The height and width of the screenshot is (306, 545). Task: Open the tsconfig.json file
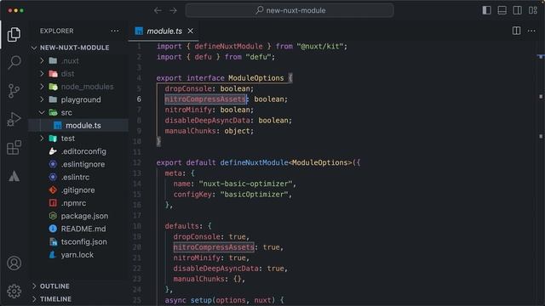pyautogui.click(x=78, y=241)
